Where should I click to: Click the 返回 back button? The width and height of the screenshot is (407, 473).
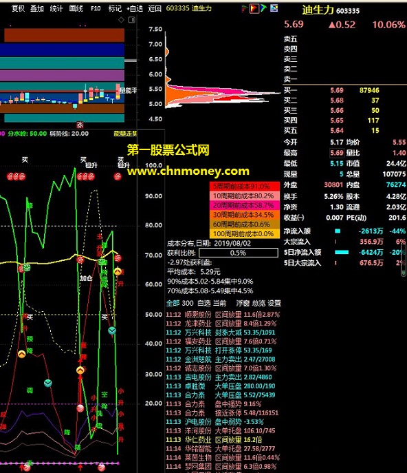click(x=155, y=8)
